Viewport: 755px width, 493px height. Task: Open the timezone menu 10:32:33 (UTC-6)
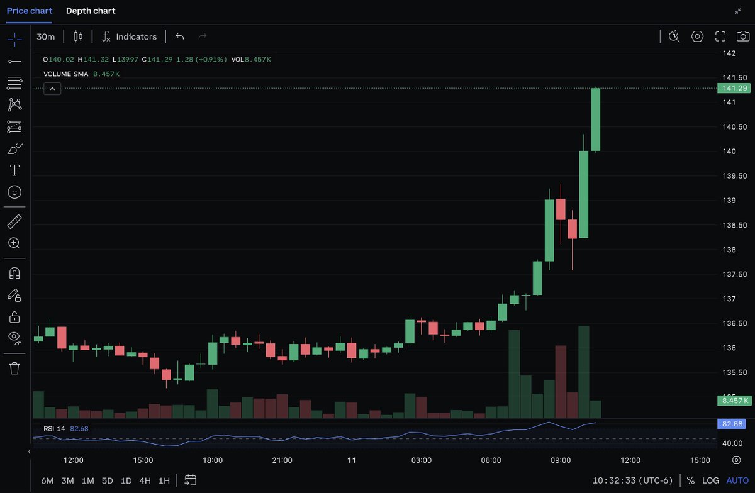coord(632,480)
